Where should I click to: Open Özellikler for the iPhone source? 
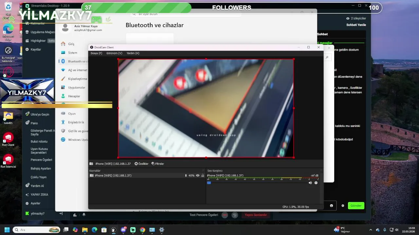pos(141,164)
